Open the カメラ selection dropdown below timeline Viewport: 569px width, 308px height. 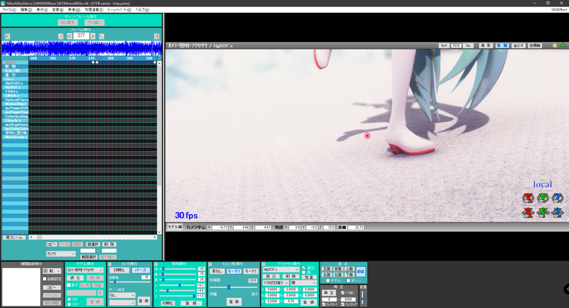point(61,254)
